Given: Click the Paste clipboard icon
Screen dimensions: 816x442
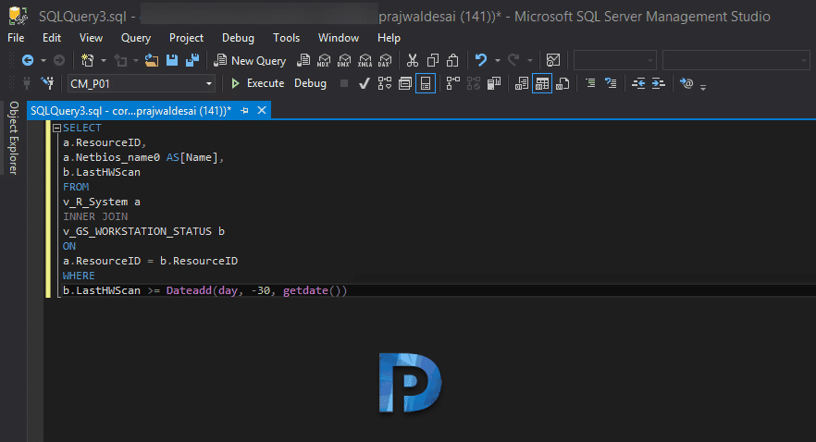Looking at the screenshot, I should [452, 61].
